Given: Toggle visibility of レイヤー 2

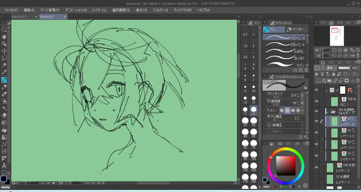Looking at the screenshot, I should (316, 168).
